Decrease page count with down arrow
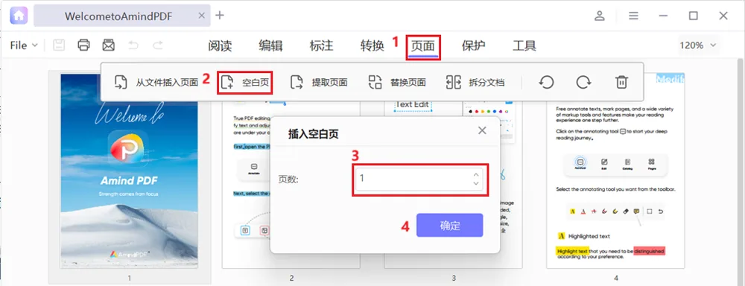 pyautogui.click(x=476, y=183)
